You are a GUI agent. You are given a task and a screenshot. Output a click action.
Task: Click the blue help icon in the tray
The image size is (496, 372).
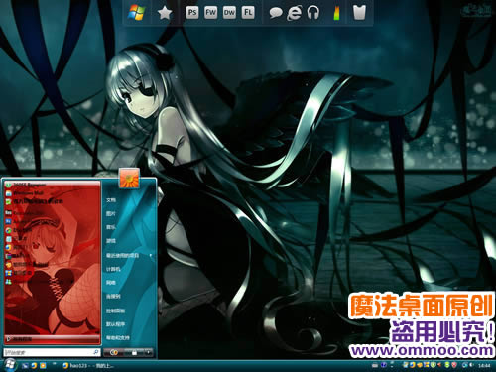point(384,365)
